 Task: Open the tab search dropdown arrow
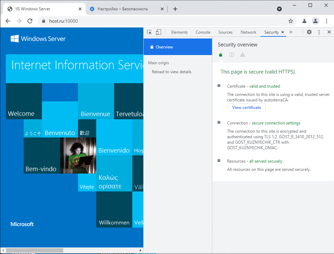pyautogui.click(x=279, y=9)
